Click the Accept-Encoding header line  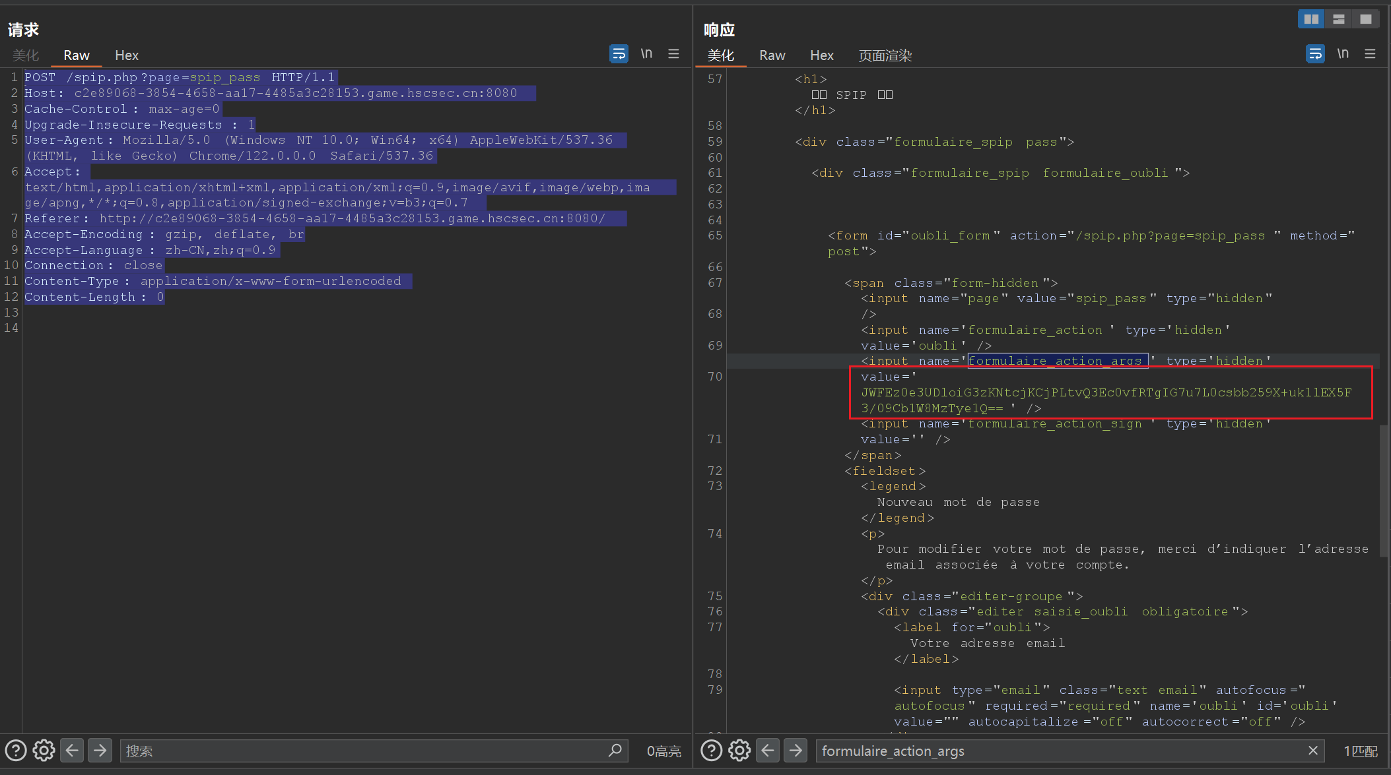164,234
